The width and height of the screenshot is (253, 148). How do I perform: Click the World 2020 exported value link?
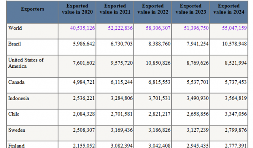[x=83, y=28]
